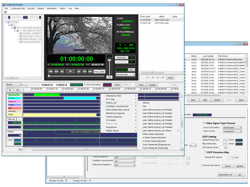This screenshot has height=187, width=250.
Task: Tick the GOP Structure Map checkbox
Action: 206,152
